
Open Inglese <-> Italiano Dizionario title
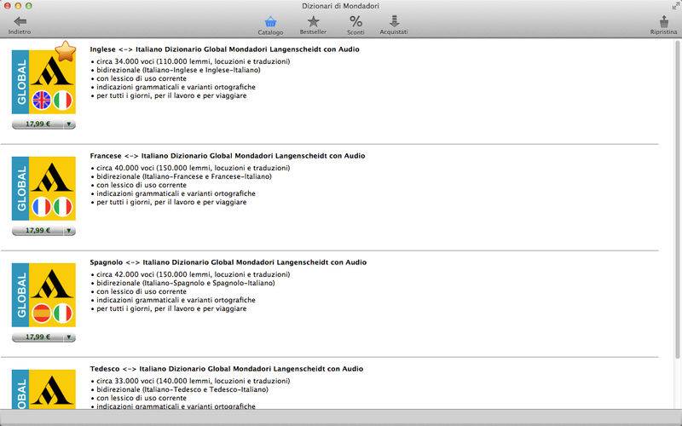pos(224,49)
